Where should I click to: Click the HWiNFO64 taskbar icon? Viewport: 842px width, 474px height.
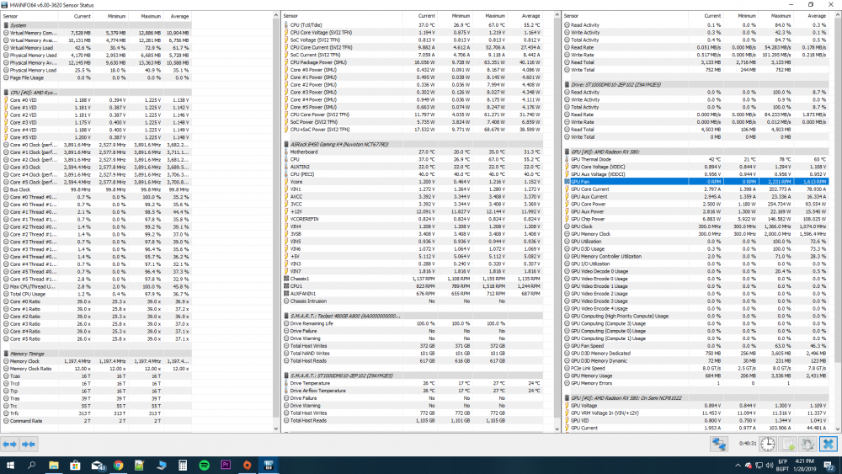(x=269, y=465)
